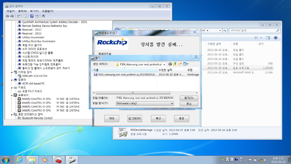
Task: Select Remote Desktop Device Redirector Bus
Action: pos(45,26)
